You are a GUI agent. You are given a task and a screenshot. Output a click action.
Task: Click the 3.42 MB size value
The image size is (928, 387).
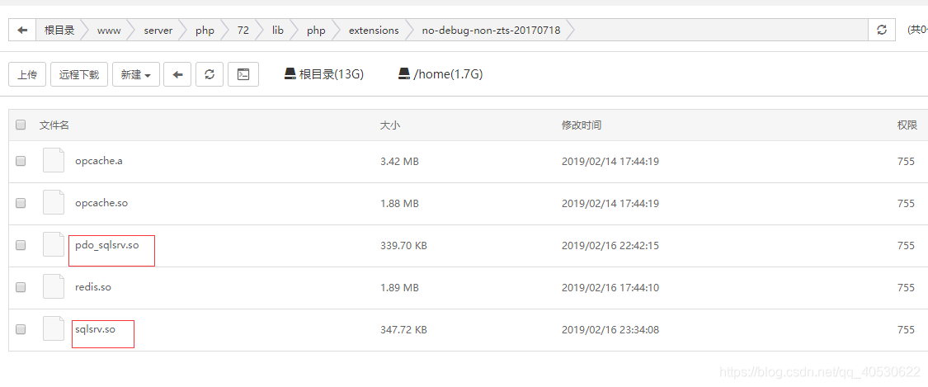pos(399,161)
